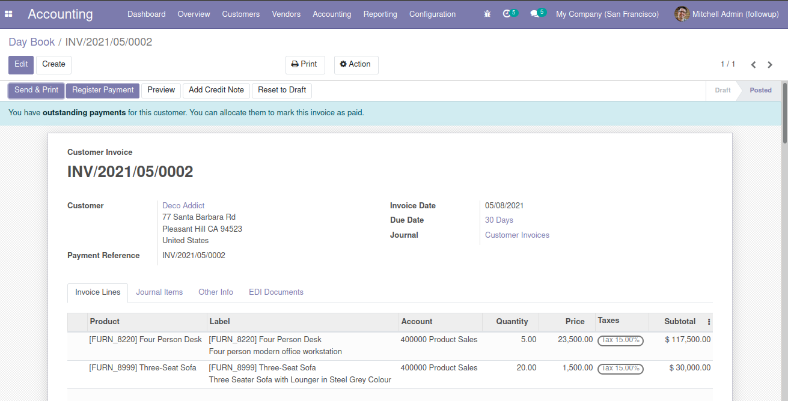Open the EDI Documents tab

click(276, 292)
